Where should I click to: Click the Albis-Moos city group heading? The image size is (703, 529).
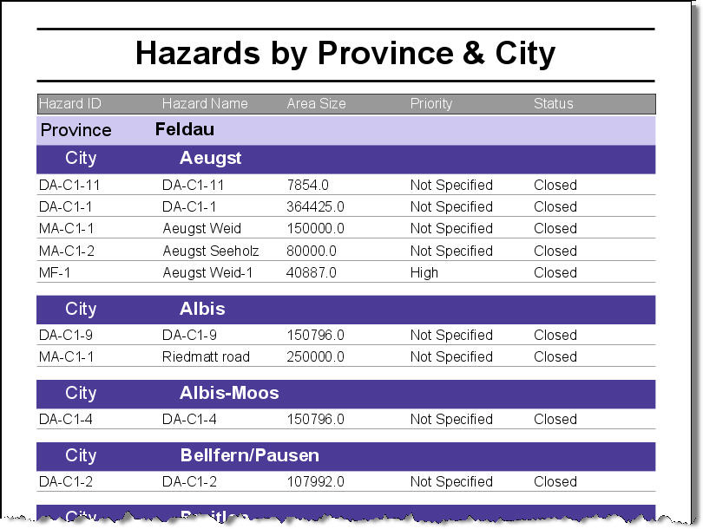click(229, 393)
